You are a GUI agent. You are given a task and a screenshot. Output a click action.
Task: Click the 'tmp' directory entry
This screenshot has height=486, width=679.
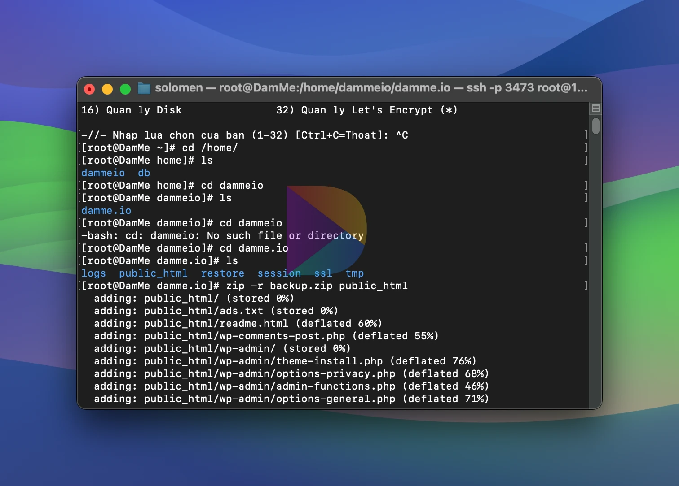point(355,273)
